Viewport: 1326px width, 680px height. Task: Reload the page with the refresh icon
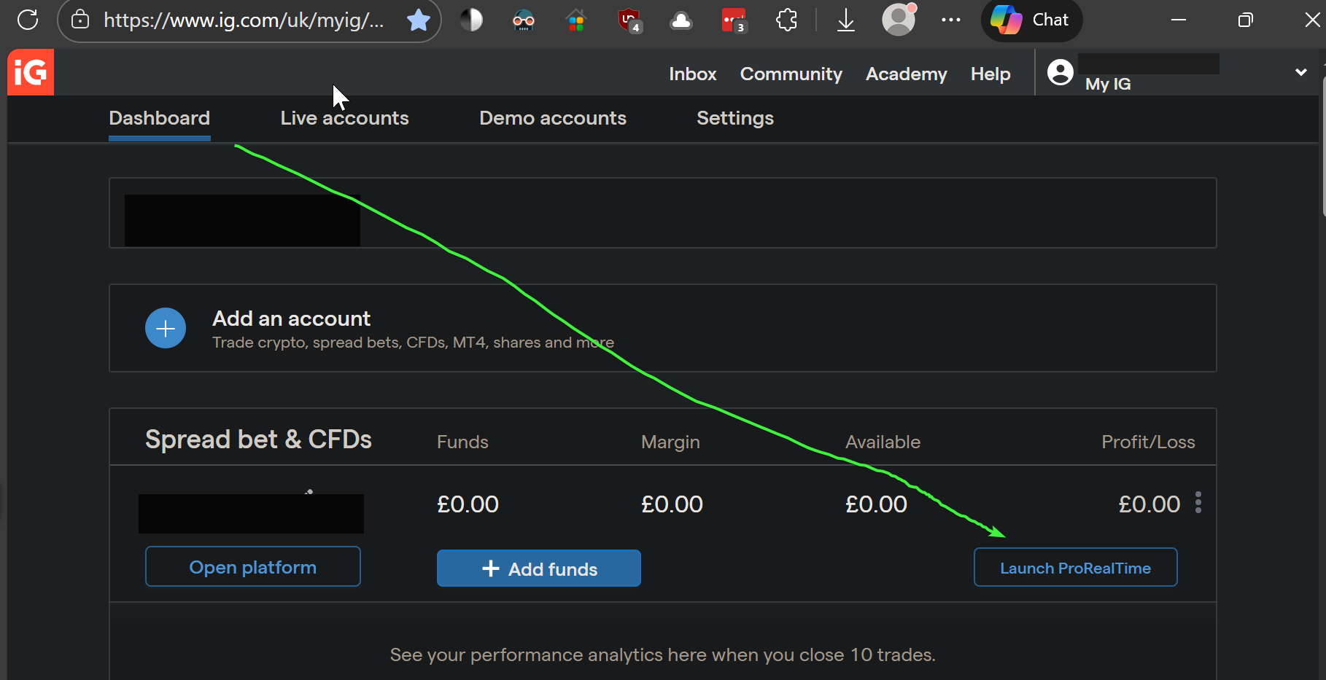(28, 20)
